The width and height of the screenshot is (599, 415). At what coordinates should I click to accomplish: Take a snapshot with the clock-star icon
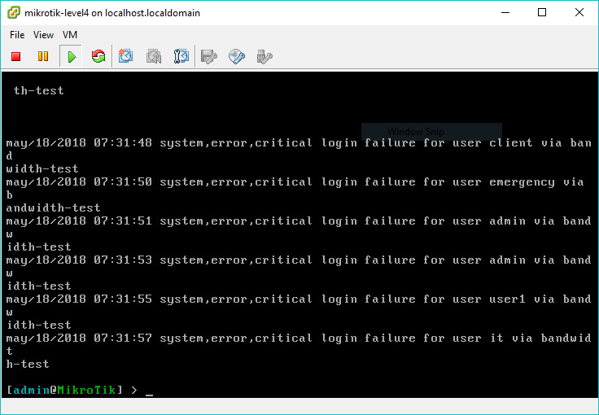(x=126, y=56)
